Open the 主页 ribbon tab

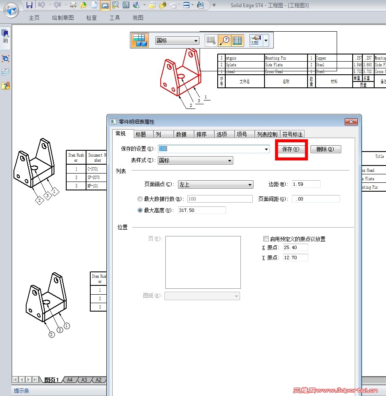(34, 18)
